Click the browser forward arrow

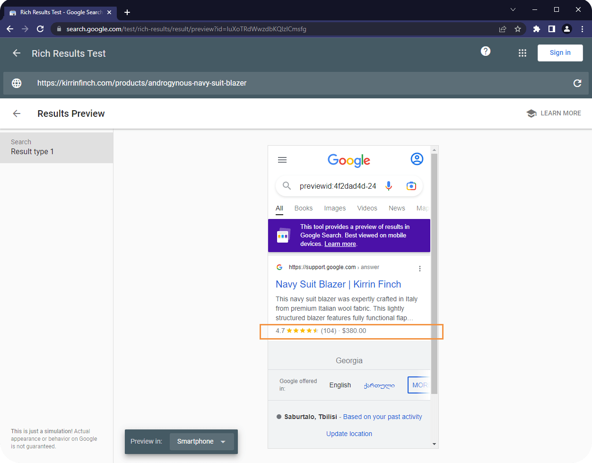[x=25, y=29]
